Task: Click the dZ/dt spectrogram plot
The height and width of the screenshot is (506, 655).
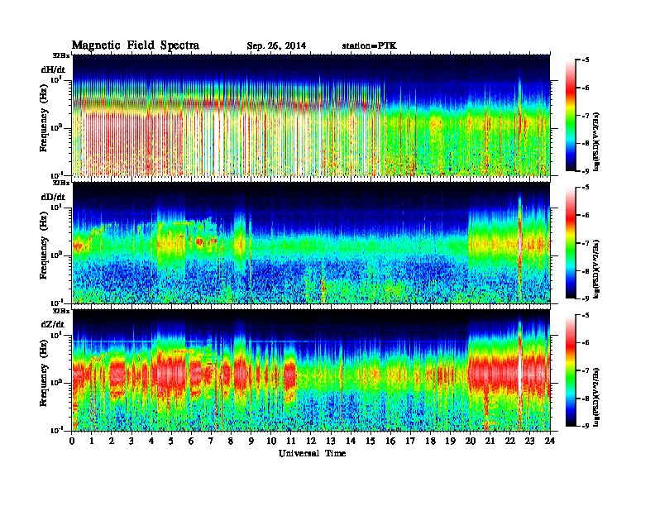Action: pyautogui.click(x=311, y=370)
